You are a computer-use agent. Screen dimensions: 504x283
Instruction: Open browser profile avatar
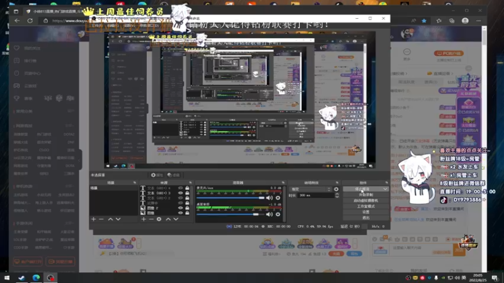tap(465, 21)
